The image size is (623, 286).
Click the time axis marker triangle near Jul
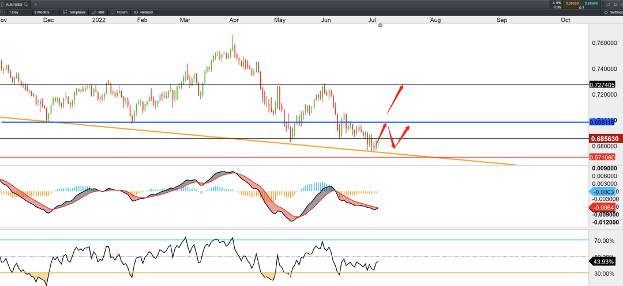pyautogui.click(x=380, y=25)
